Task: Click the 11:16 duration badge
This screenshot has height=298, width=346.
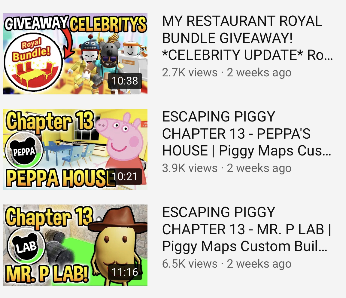Action: [125, 272]
